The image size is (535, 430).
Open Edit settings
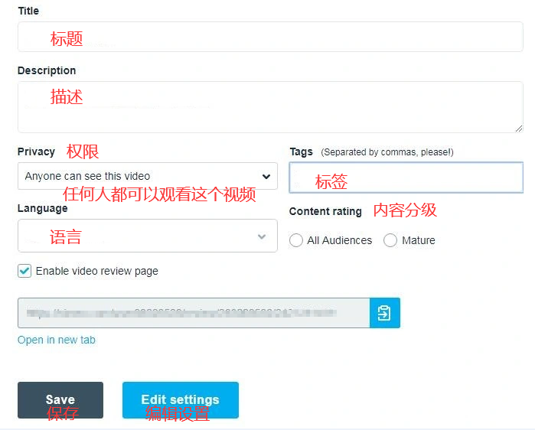(x=180, y=399)
